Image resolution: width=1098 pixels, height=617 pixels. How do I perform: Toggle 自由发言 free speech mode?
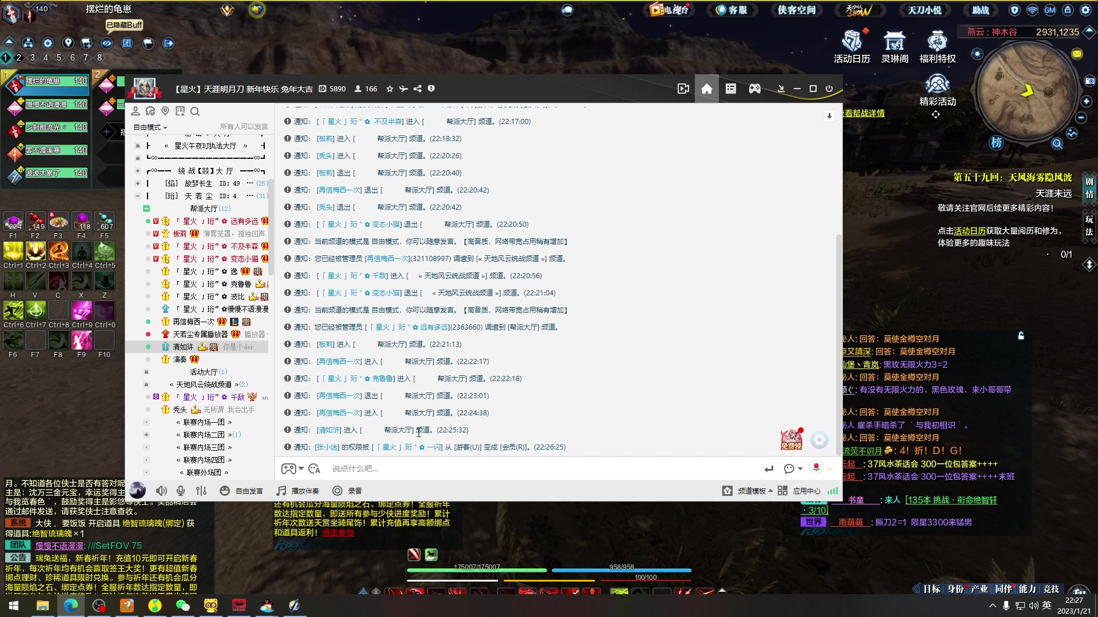242,491
